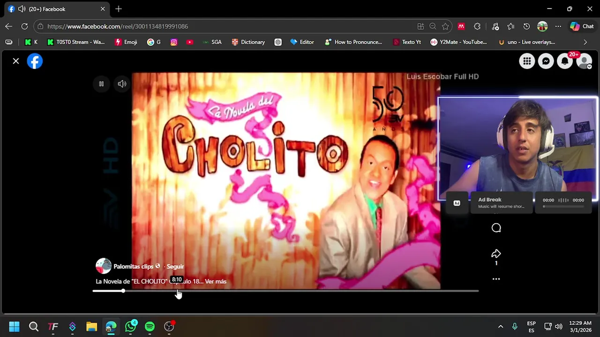Open the account profile avatar menu
The width and height of the screenshot is (600, 337).
pos(584,61)
